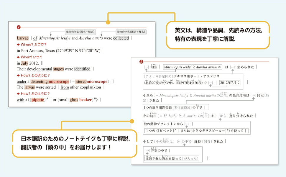Select the right 生物の学名 label above Aurelia

tap(131, 32)
